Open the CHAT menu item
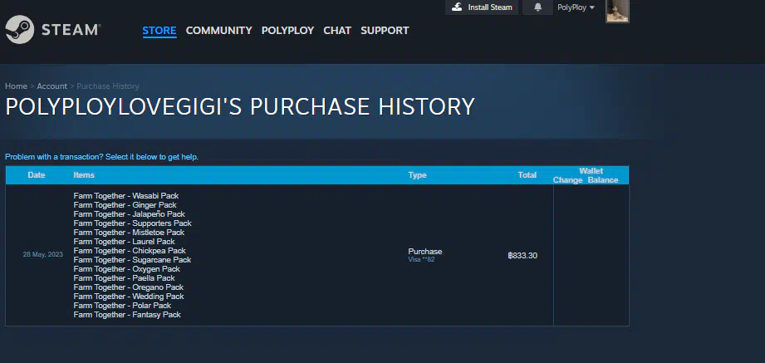This screenshot has width=765, height=363. pos(337,31)
